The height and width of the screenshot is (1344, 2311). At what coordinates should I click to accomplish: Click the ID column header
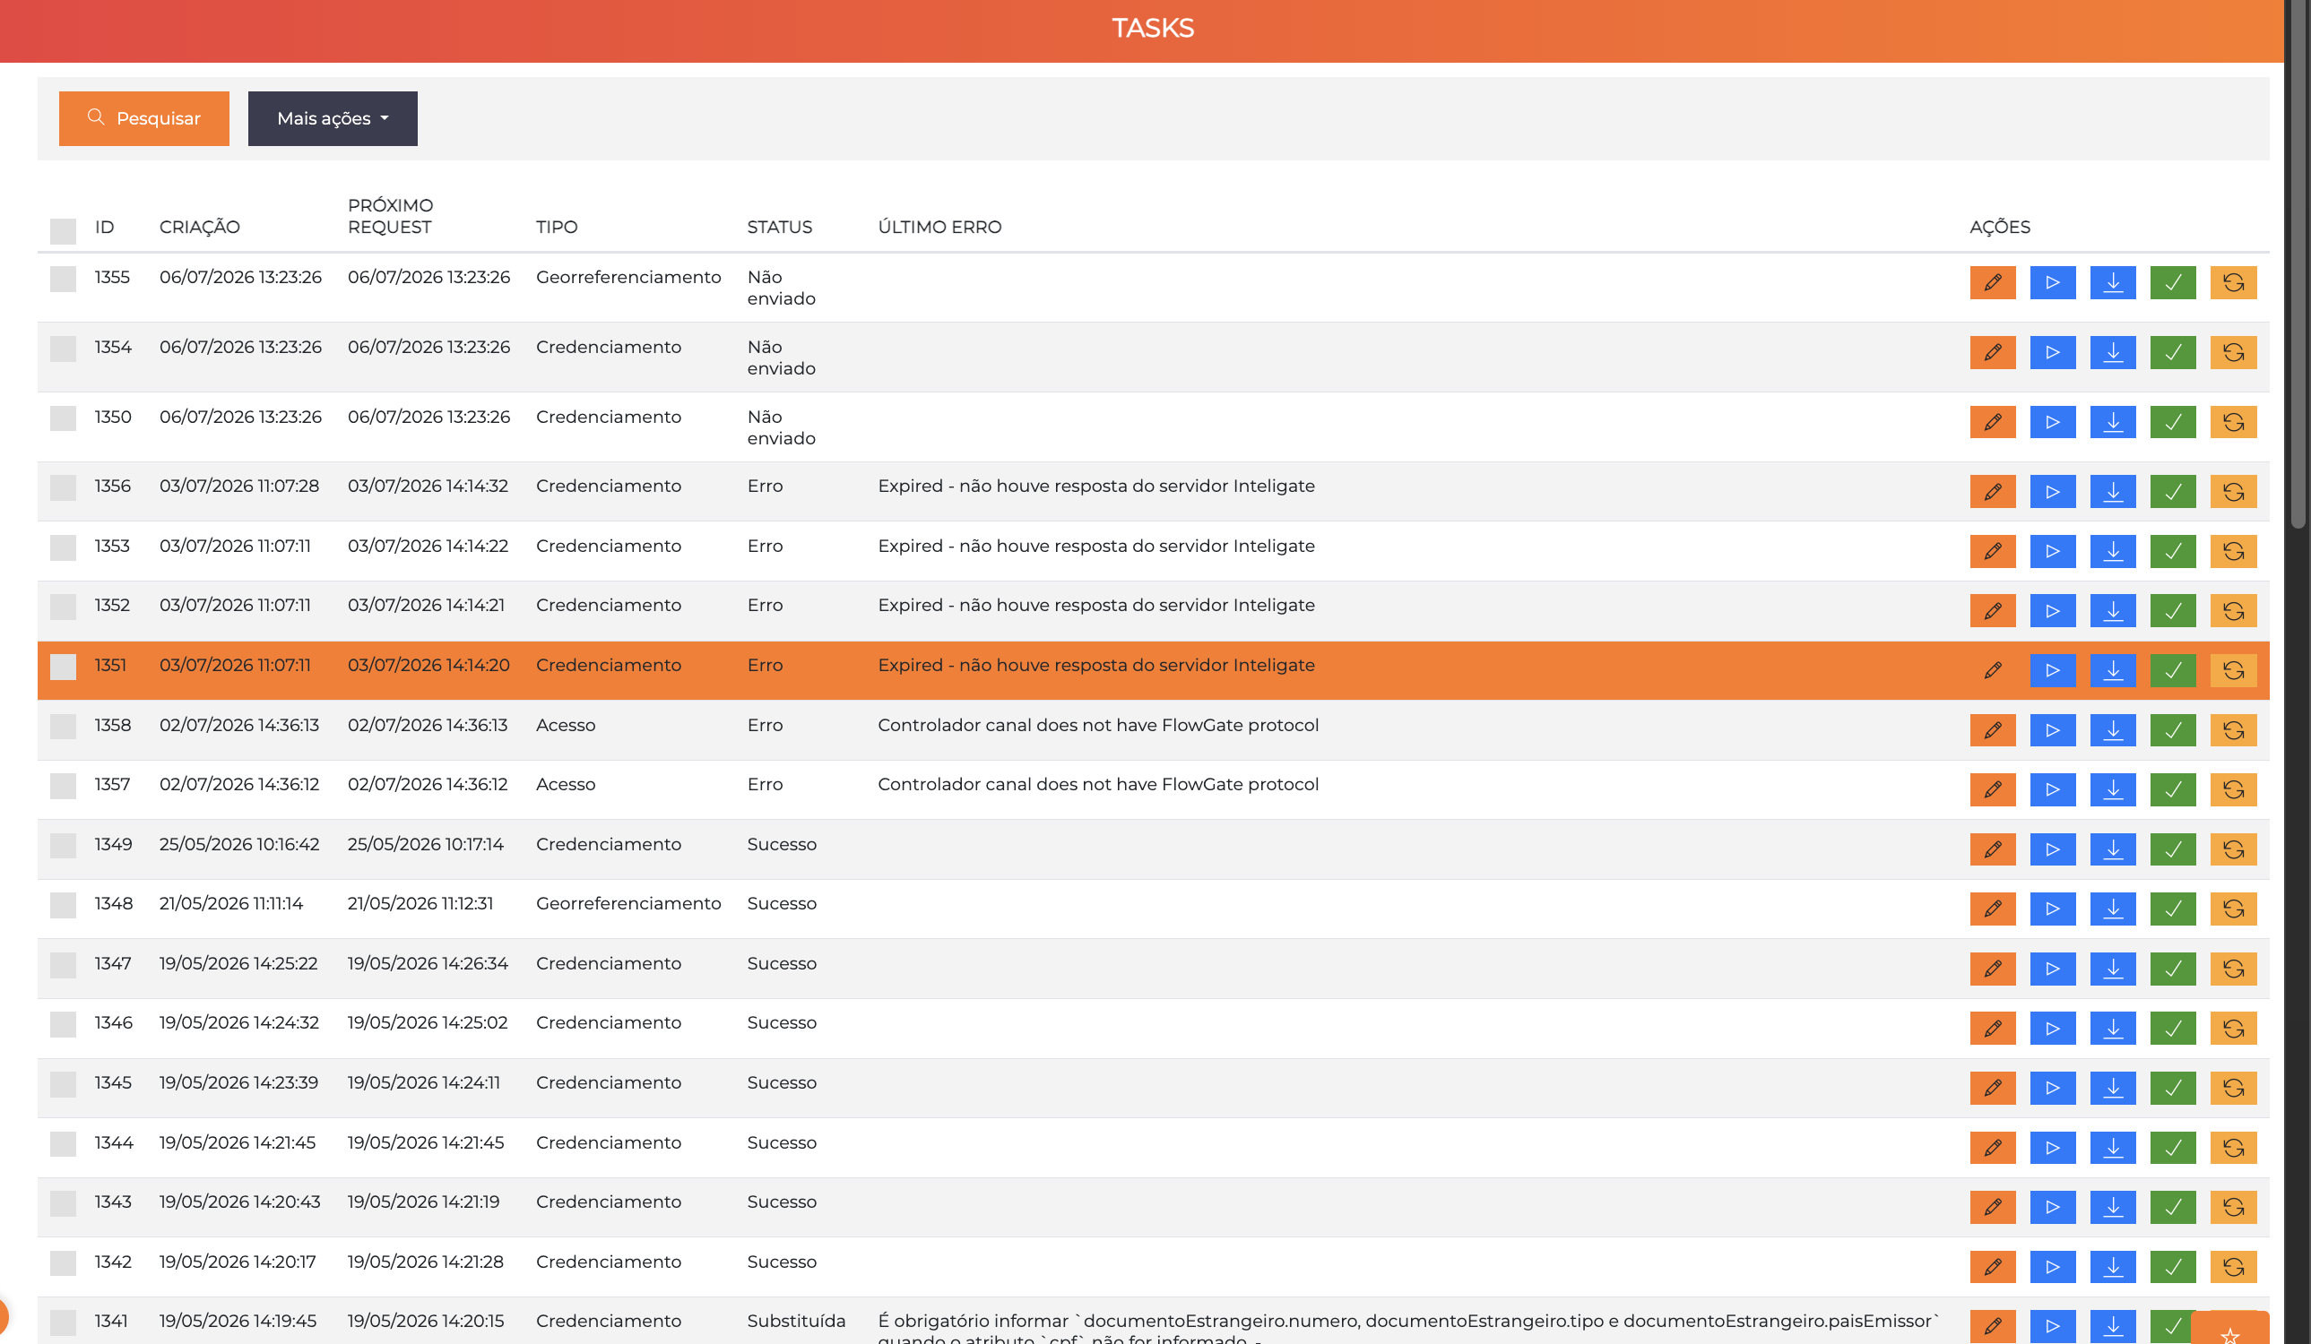(x=105, y=227)
